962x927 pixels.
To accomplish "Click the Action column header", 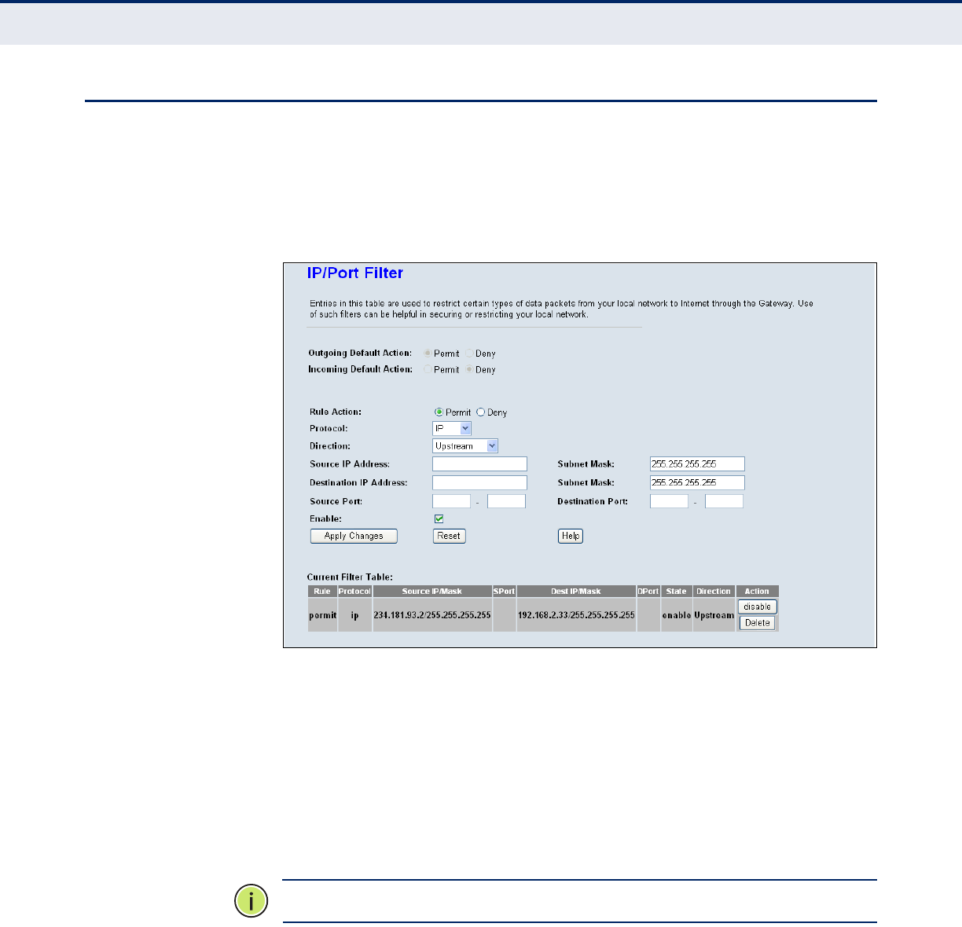I will point(757,591).
